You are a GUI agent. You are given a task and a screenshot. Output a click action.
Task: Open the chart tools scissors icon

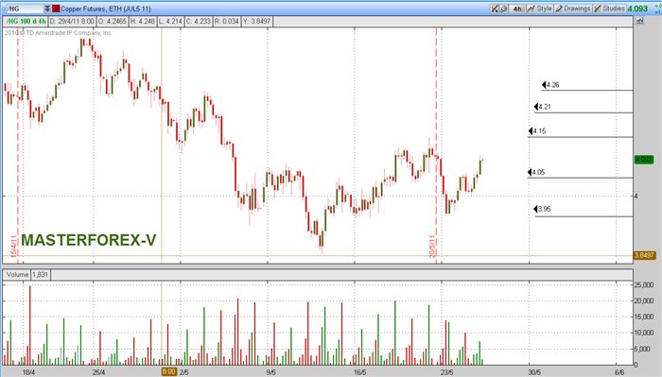(495, 9)
